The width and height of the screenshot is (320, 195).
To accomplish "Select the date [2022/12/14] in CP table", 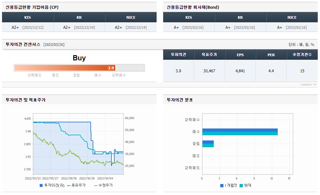I will pos(136,27).
